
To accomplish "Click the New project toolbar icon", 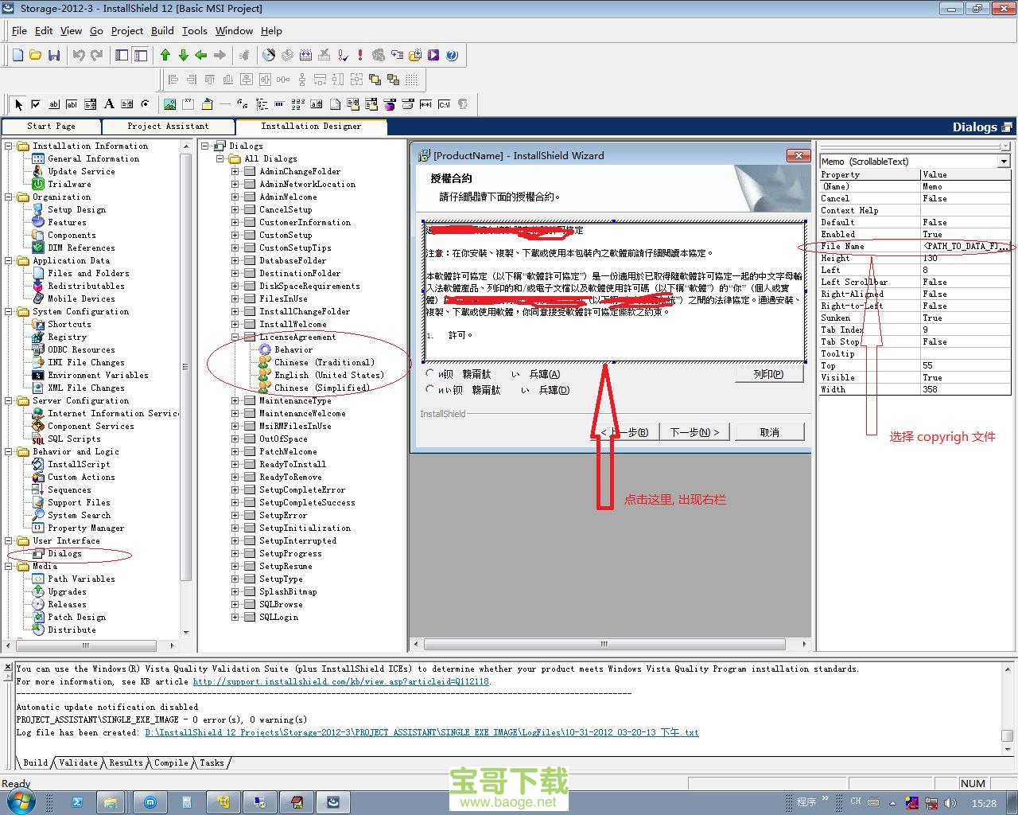I will pyautogui.click(x=17, y=55).
